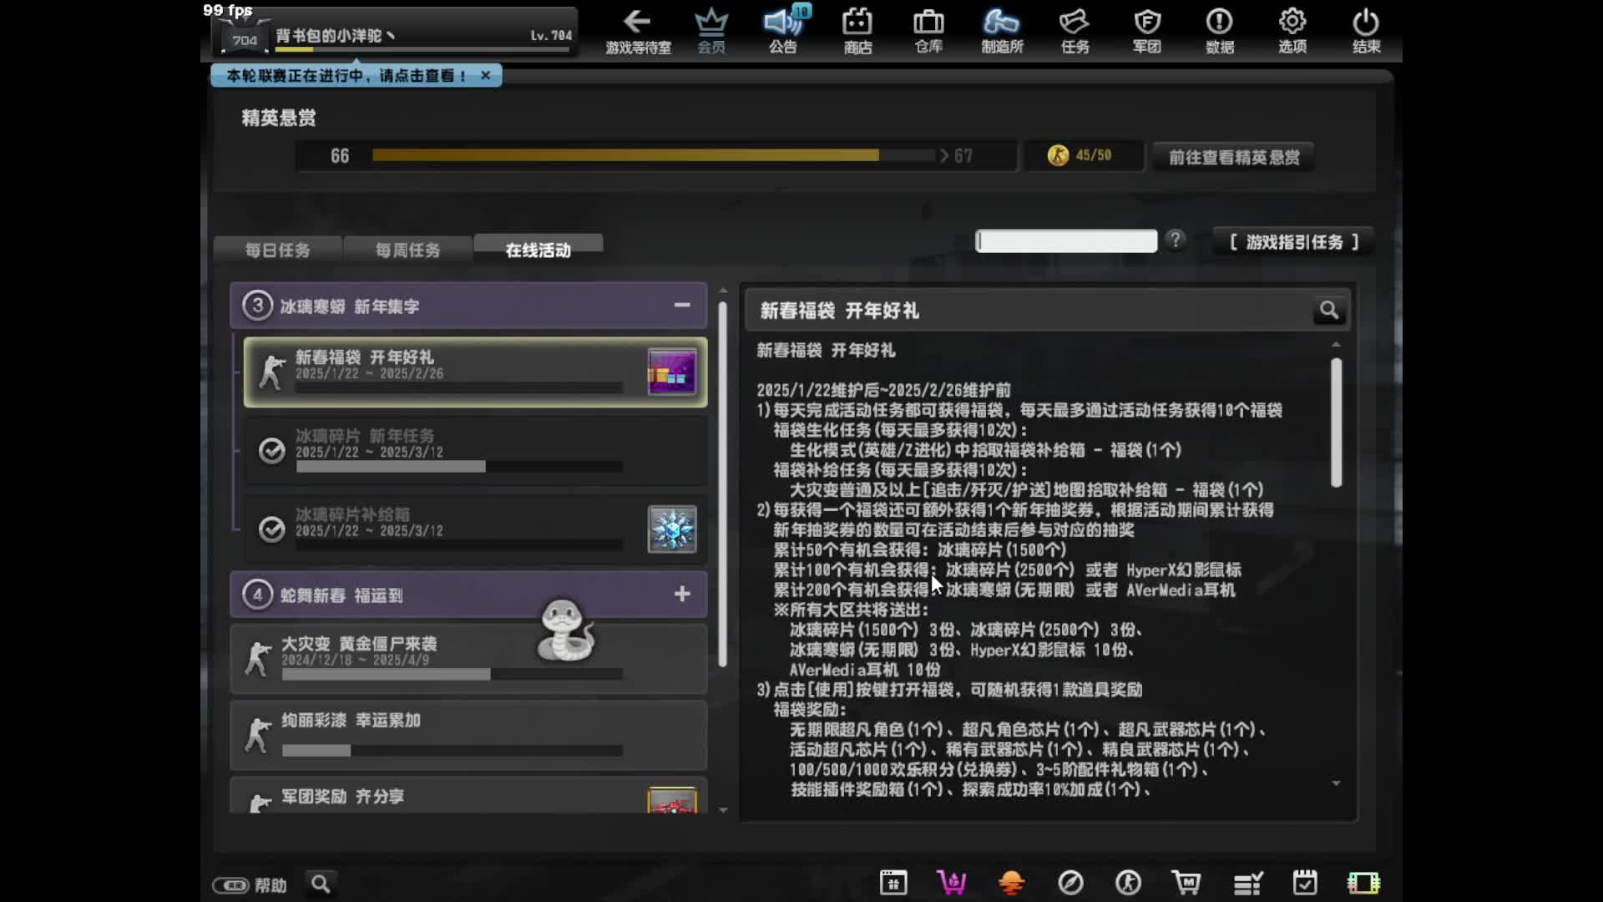Collapse 冰璃寒蚴 新年集字 with the minus
The image size is (1603, 902).
point(682,306)
